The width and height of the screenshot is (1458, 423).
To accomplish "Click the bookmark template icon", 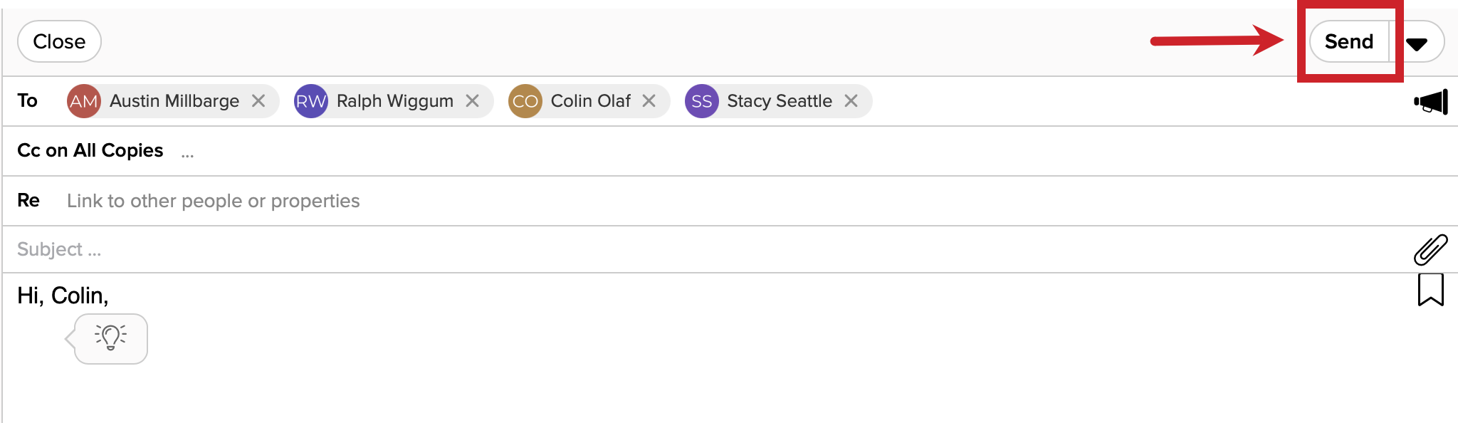I will coord(1430,290).
